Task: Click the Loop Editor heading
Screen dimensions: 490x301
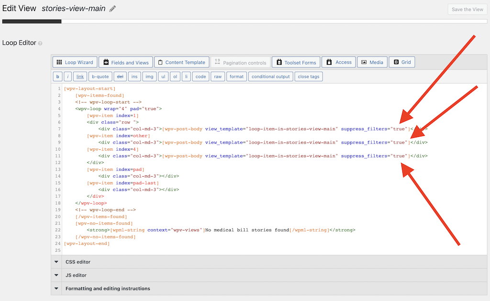Action: coord(19,43)
